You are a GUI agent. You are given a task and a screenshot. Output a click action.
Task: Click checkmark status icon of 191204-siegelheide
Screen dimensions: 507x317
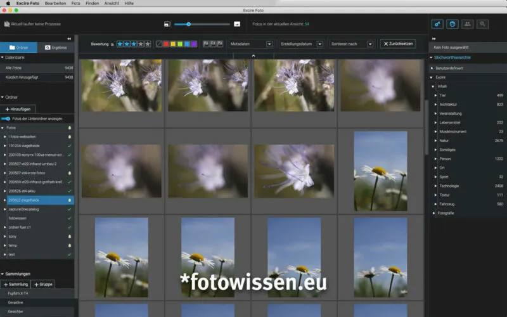(69, 146)
